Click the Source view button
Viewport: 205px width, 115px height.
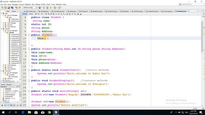[25, 14]
